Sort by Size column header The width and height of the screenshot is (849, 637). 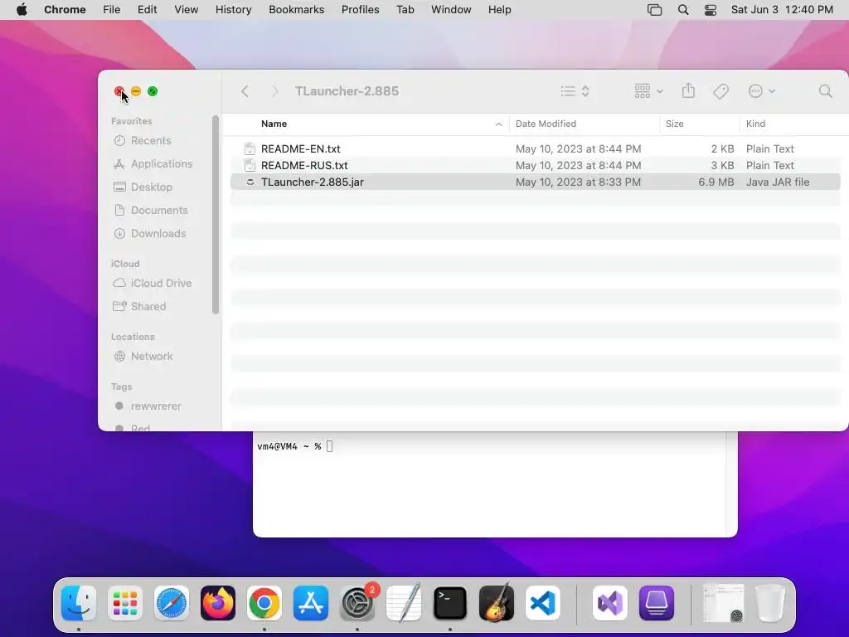(675, 124)
